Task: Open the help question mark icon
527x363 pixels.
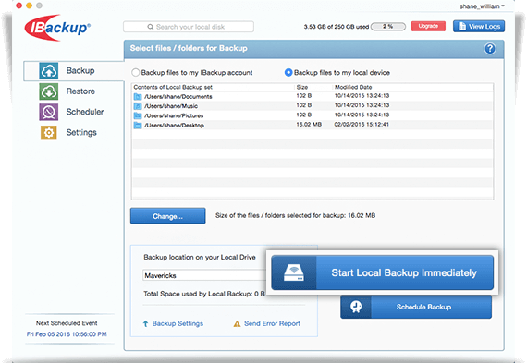Action: pyautogui.click(x=490, y=49)
